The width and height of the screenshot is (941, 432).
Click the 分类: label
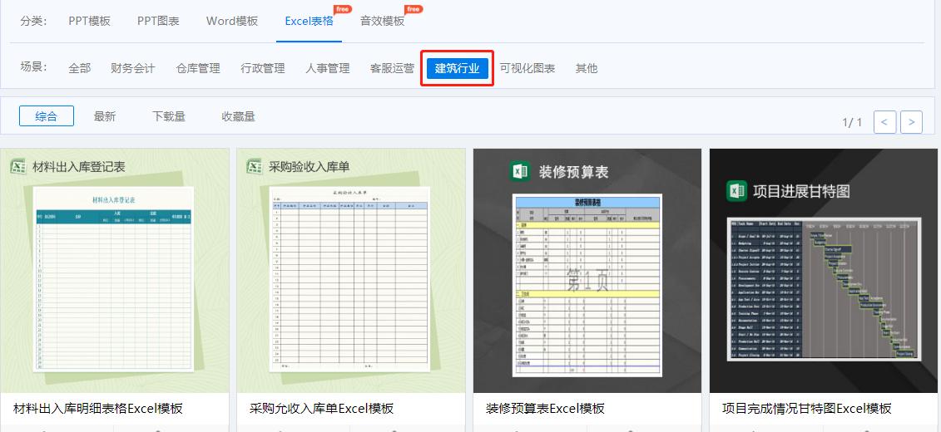[x=33, y=21]
